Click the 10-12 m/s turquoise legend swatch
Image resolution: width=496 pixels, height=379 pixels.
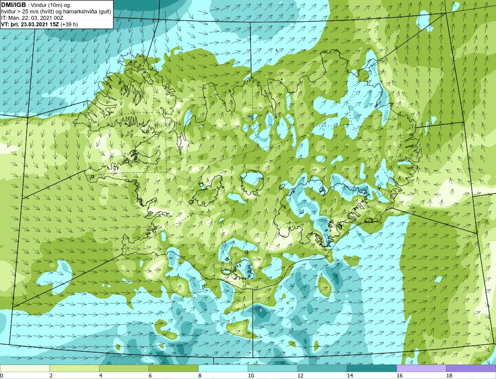coord(273,368)
